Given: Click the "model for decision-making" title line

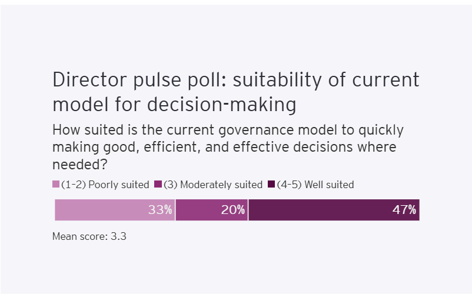Looking at the screenshot, I should [174, 105].
